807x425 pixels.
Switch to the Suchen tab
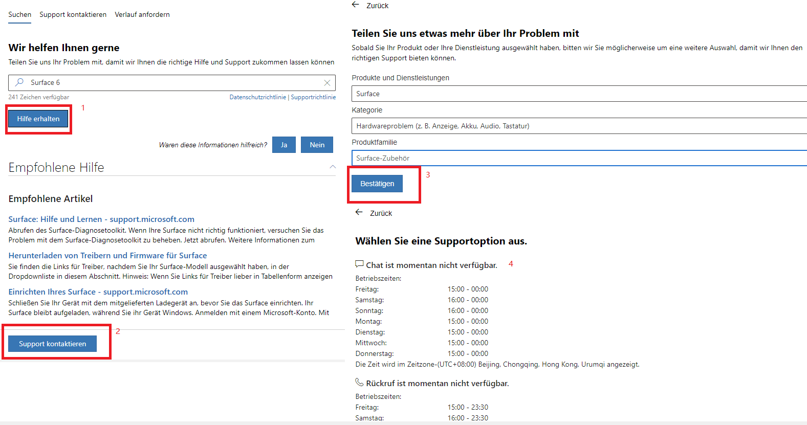tap(20, 15)
